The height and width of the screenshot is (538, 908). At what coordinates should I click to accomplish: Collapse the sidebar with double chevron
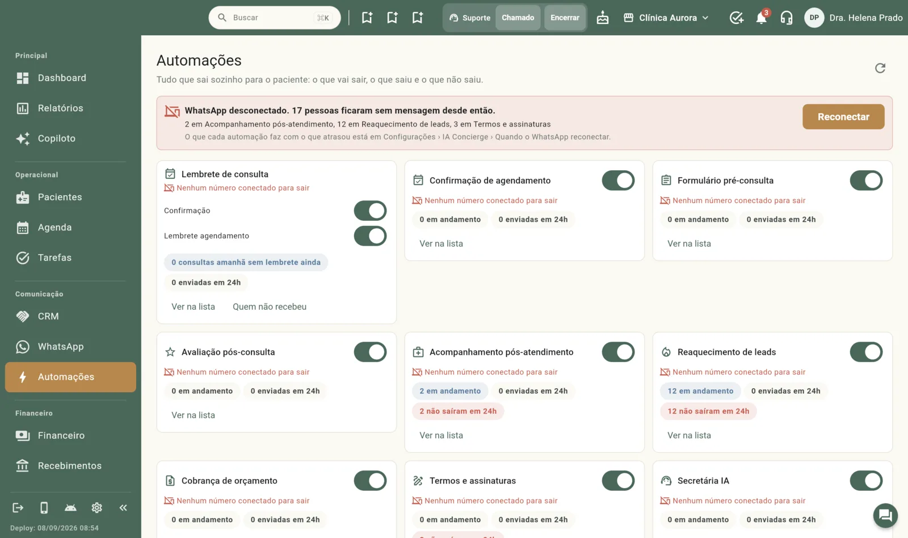click(123, 507)
